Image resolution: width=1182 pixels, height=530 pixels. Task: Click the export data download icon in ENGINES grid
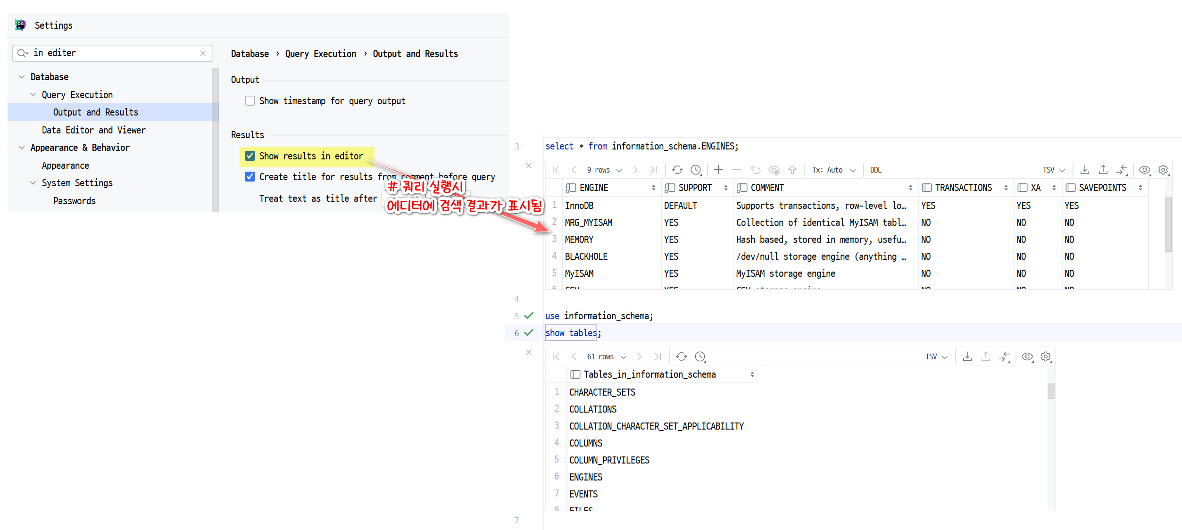pyautogui.click(x=1084, y=170)
